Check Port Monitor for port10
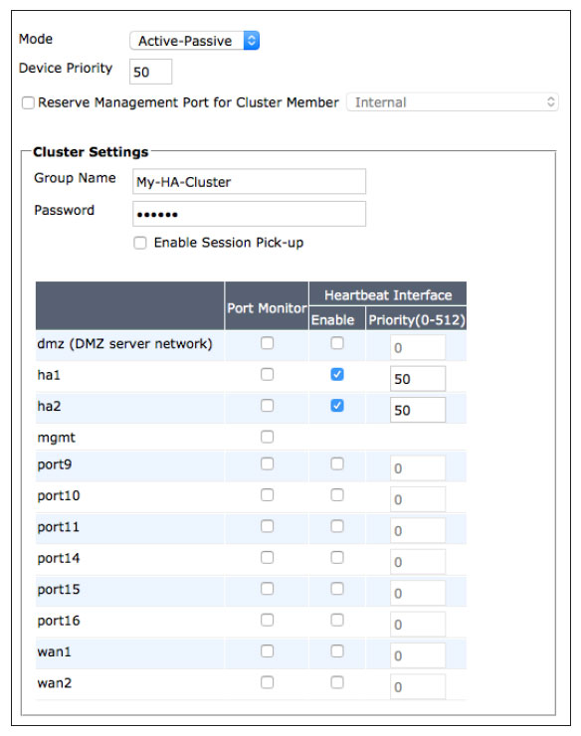Screen dimensions: 581x736 268,495
